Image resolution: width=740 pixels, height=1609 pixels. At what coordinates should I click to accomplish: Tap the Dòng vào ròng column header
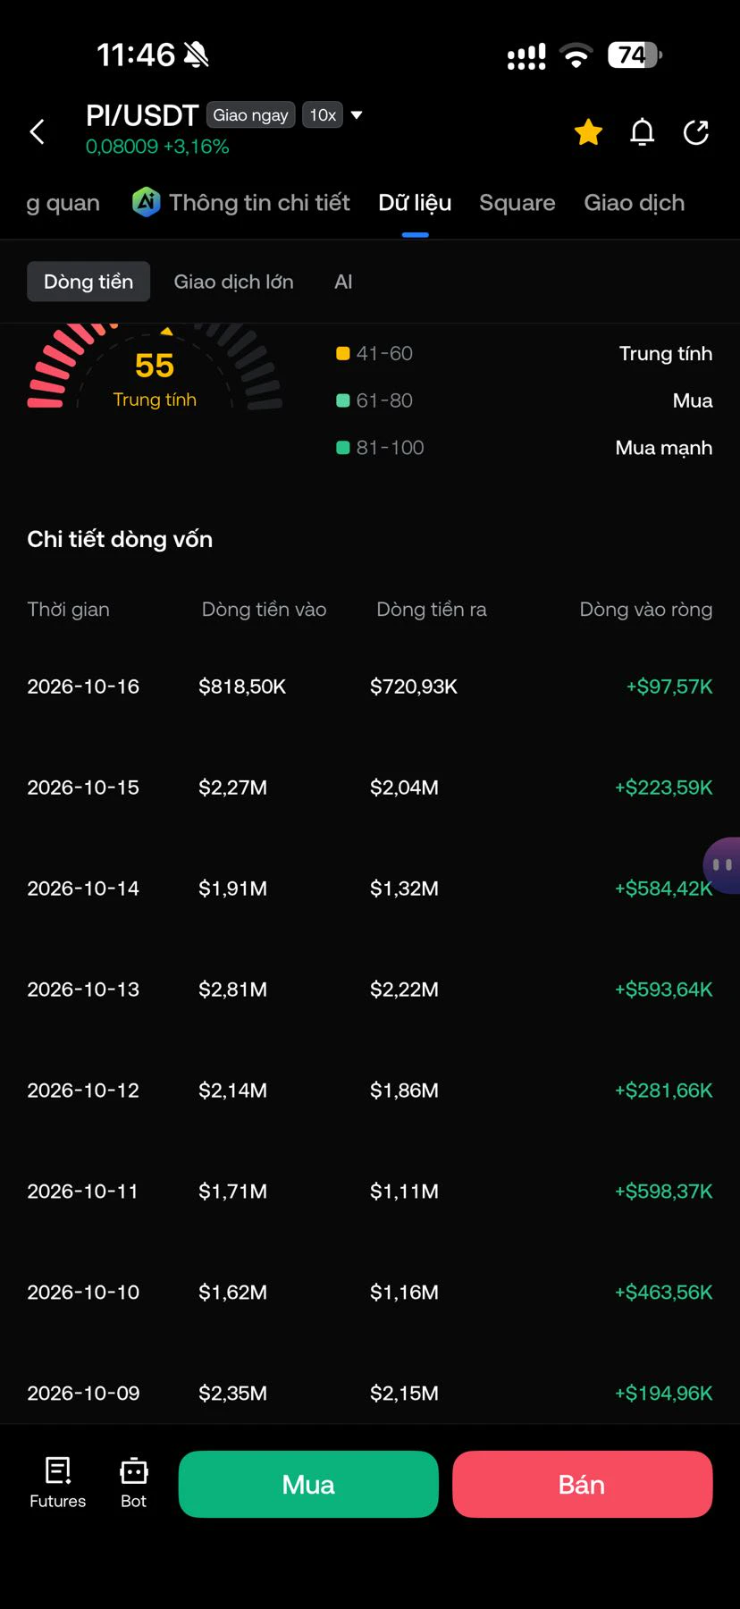click(x=646, y=610)
